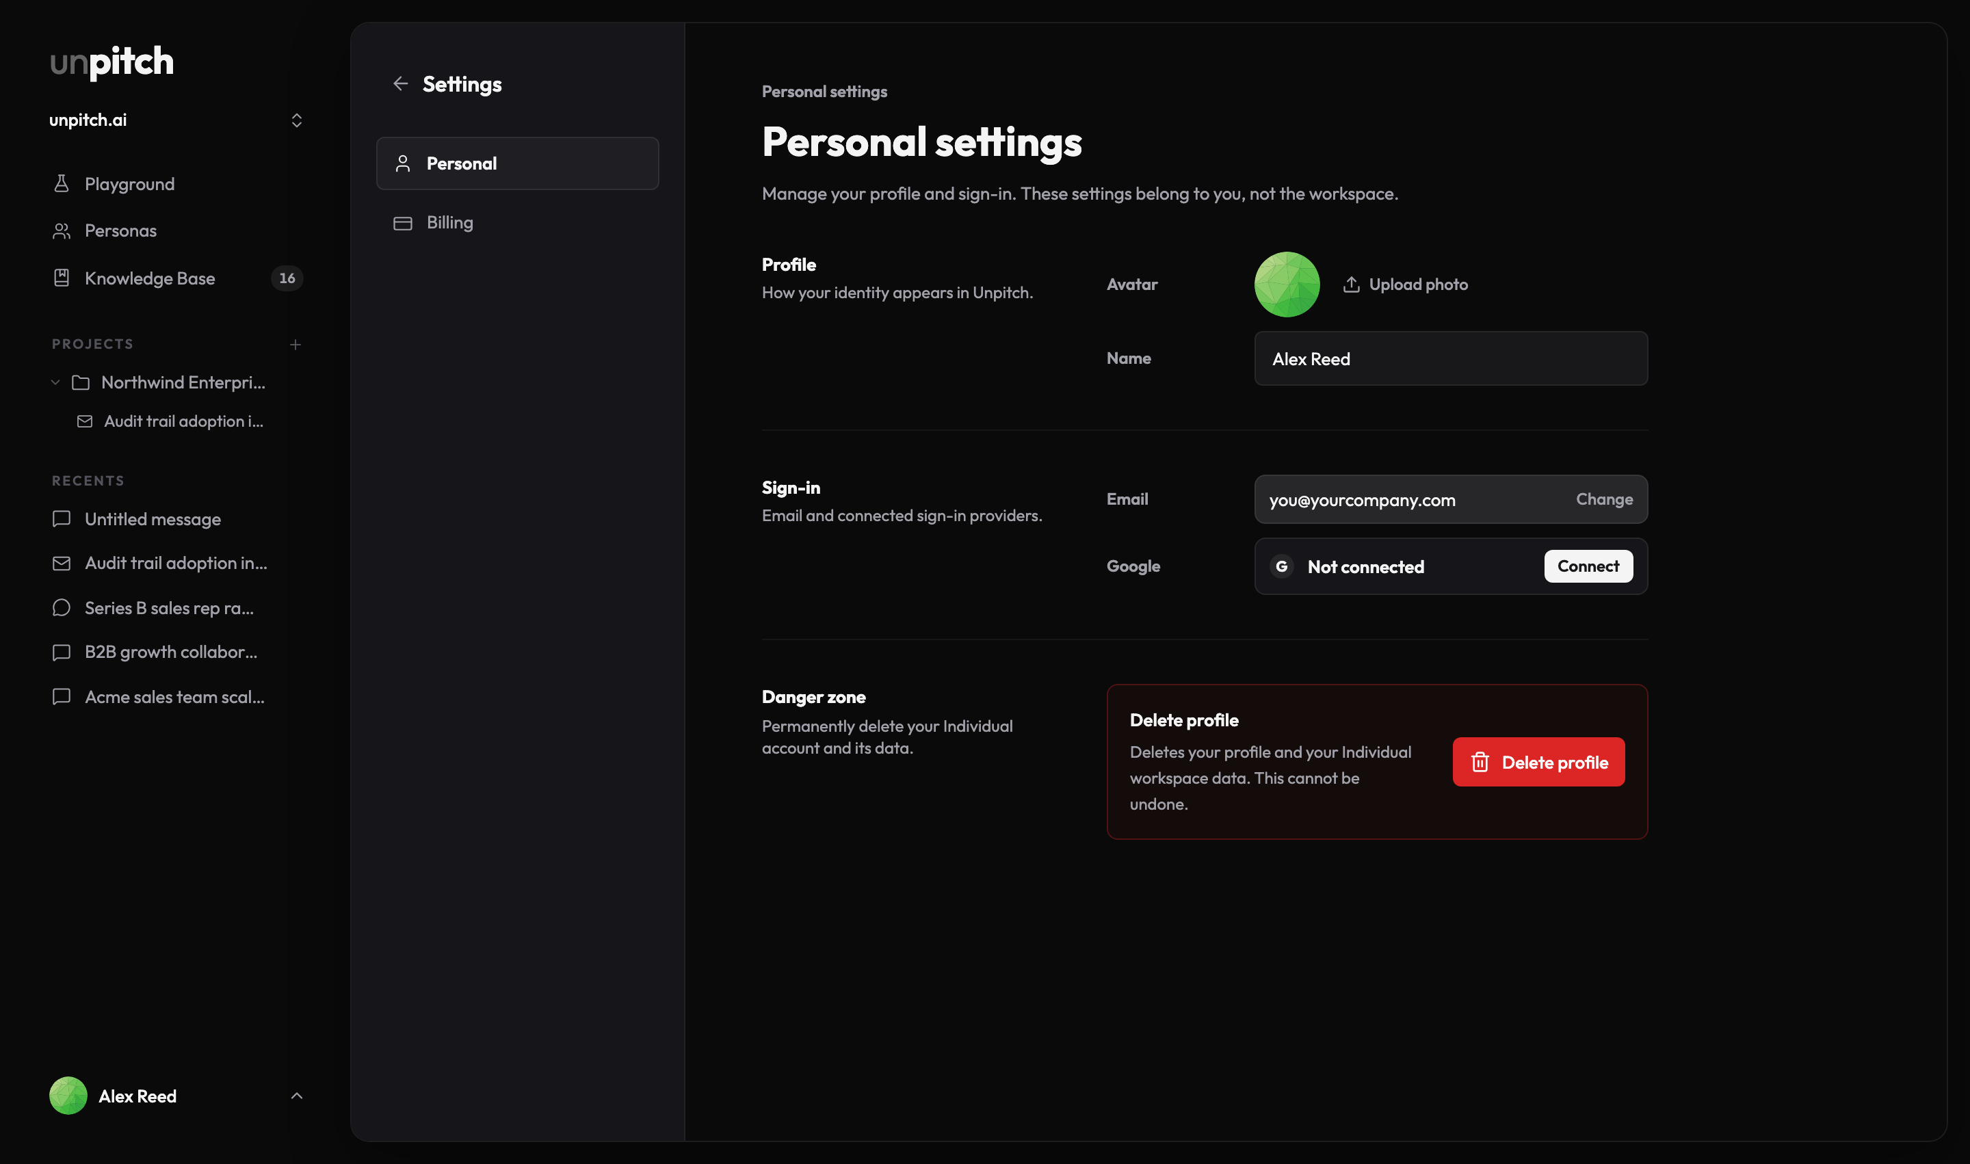Open recent Acme sales team scal... item
1970x1164 pixels.
point(177,696)
